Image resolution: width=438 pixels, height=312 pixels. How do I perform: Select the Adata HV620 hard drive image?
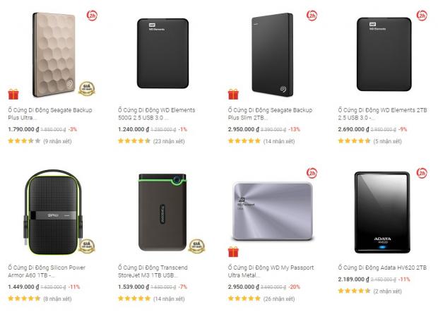pos(381,211)
